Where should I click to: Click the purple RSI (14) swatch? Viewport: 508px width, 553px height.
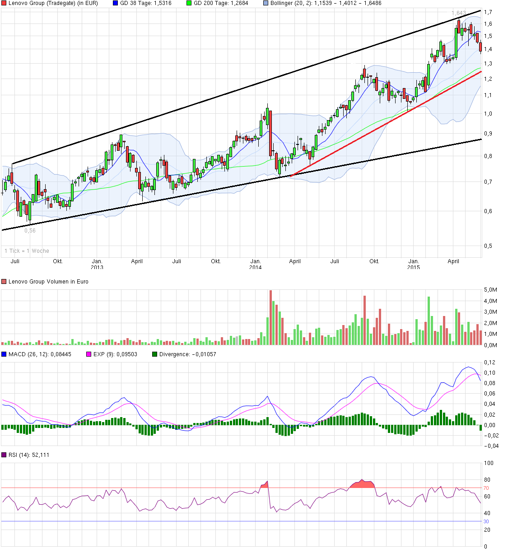[4, 455]
